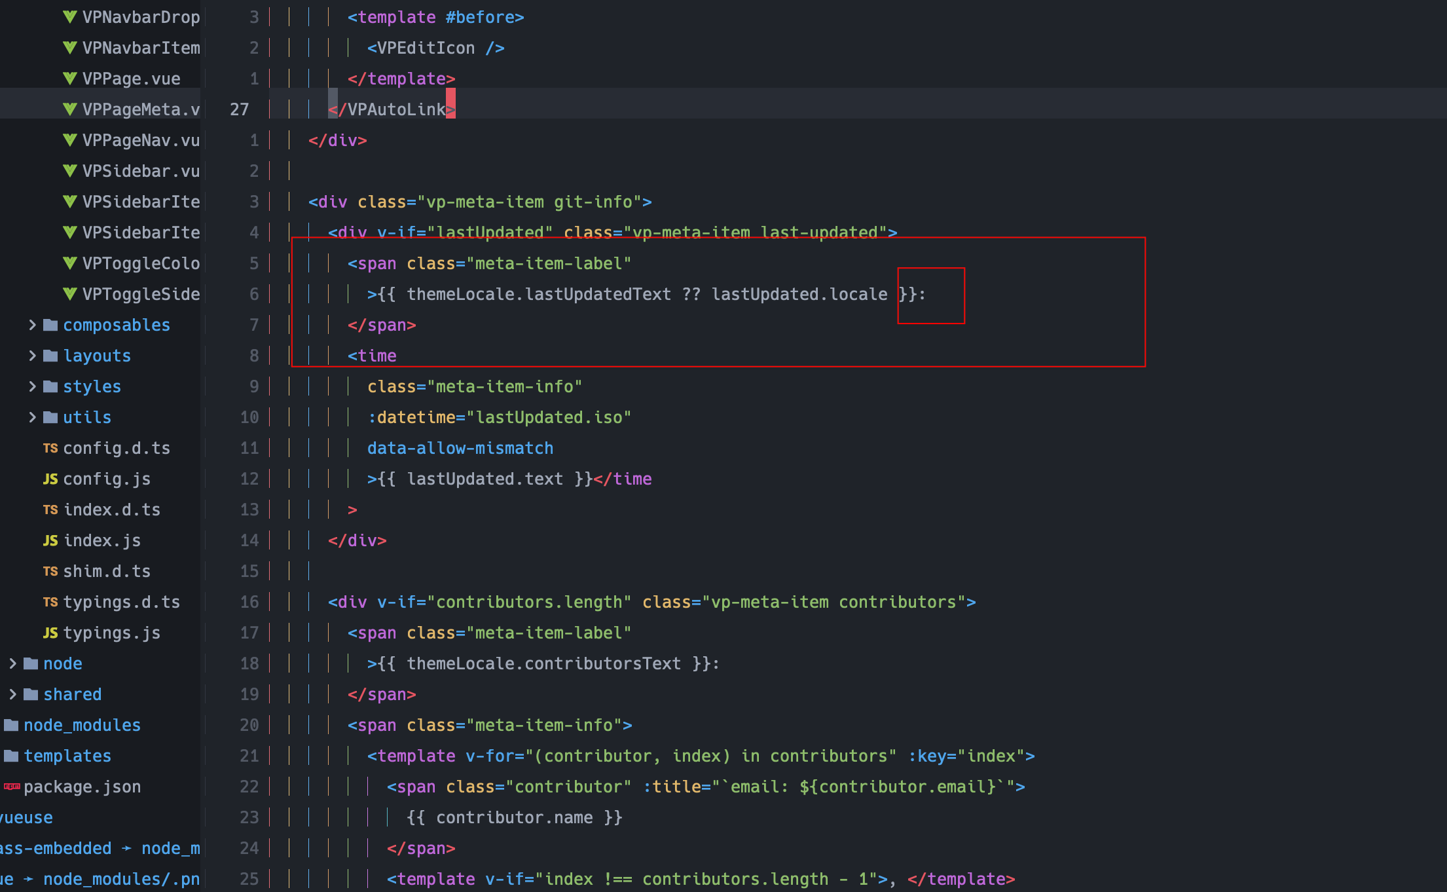The width and height of the screenshot is (1447, 892).
Task: Click the Vue icon next to VPPageNav.vu
Action: click(70, 140)
